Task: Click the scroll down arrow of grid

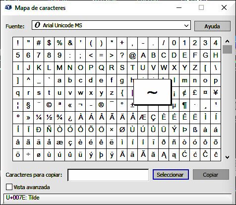Action: 228,157
